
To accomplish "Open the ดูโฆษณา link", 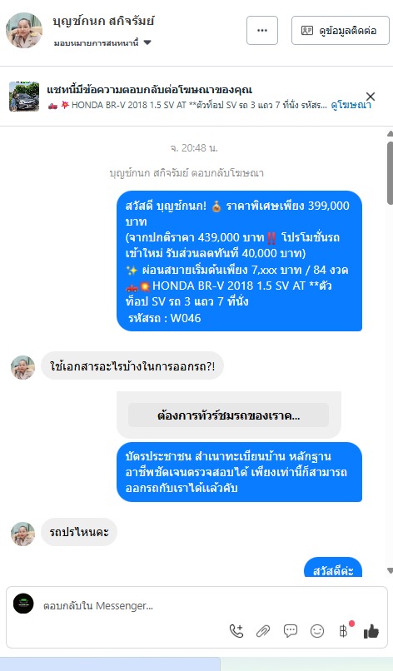I will [x=351, y=105].
